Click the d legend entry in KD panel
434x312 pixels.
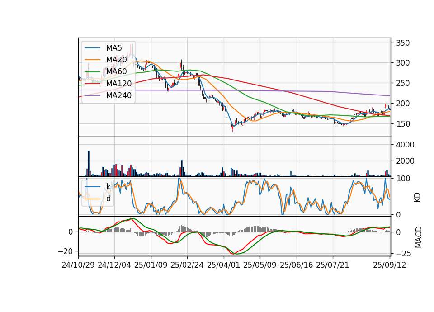click(x=108, y=198)
